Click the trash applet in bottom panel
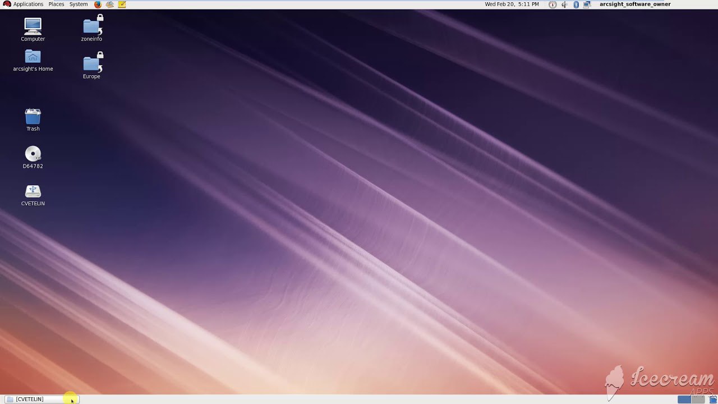 click(x=712, y=400)
